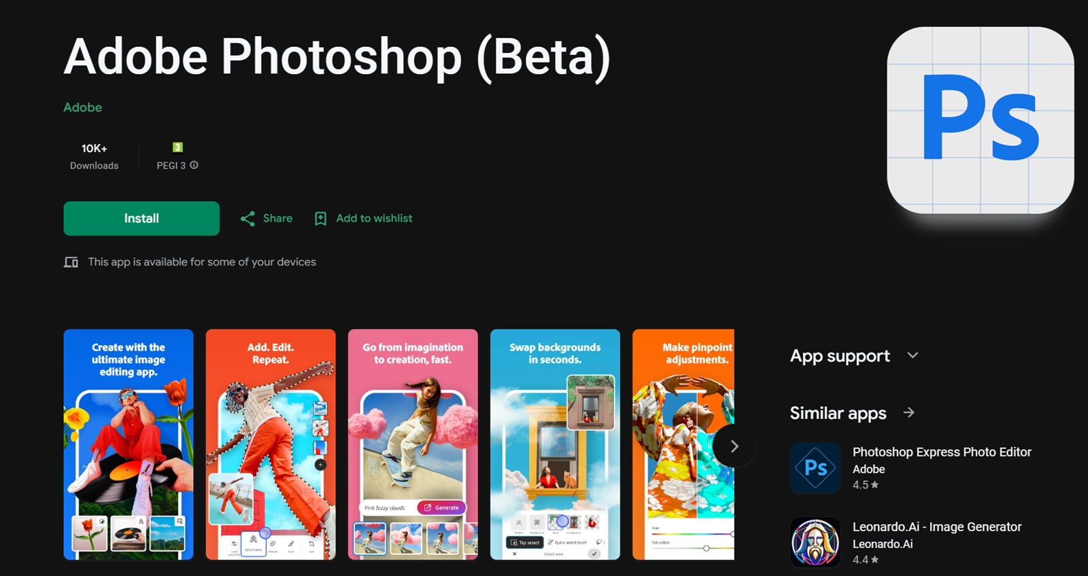Click the Adobe developer name under Photoshop Express
This screenshot has width=1088, height=576.
[869, 469]
